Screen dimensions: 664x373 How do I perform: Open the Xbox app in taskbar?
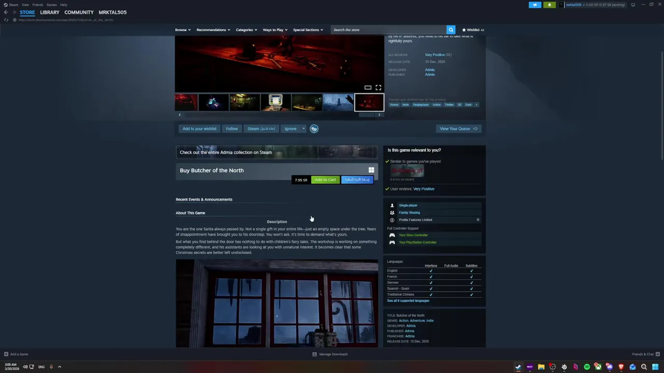coord(598,367)
